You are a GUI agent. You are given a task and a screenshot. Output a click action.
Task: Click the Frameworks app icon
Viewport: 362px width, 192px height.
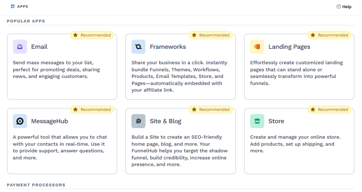coord(138,47)
